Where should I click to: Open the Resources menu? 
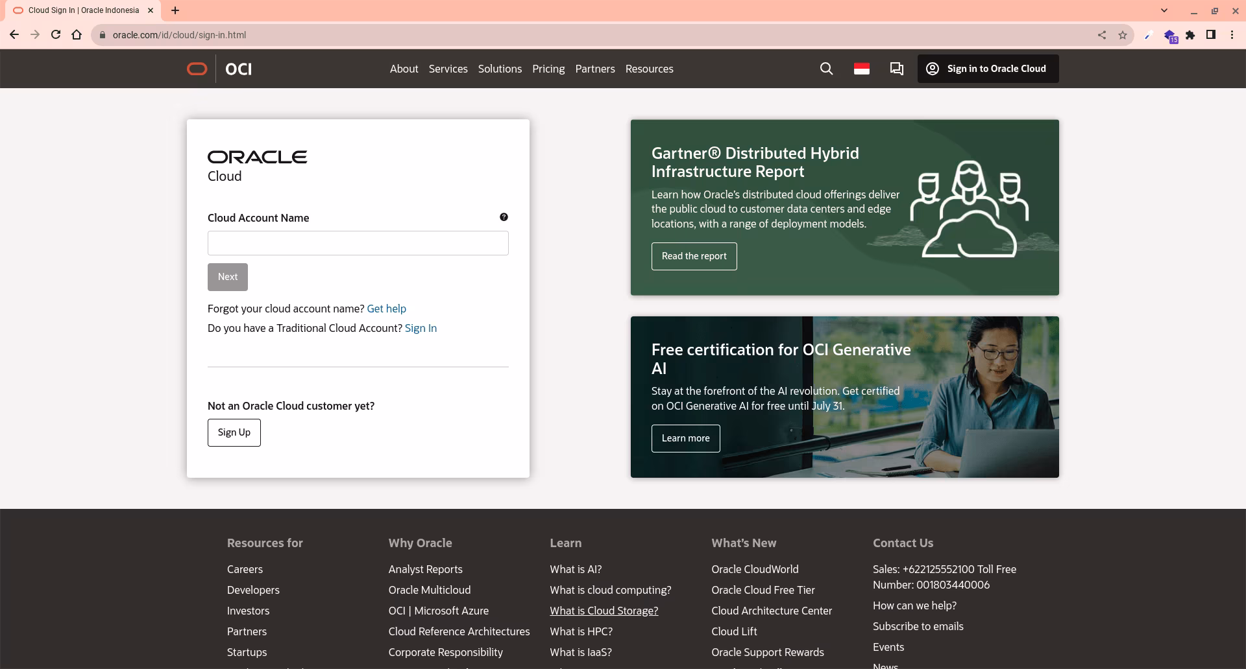tap(649, 69)
